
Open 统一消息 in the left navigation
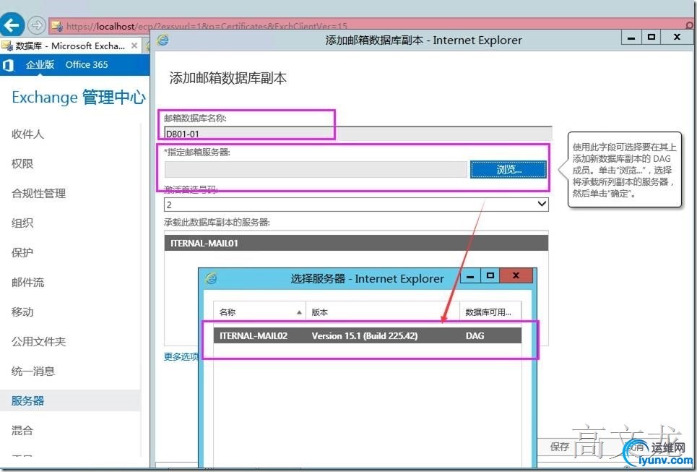point(33,371)
